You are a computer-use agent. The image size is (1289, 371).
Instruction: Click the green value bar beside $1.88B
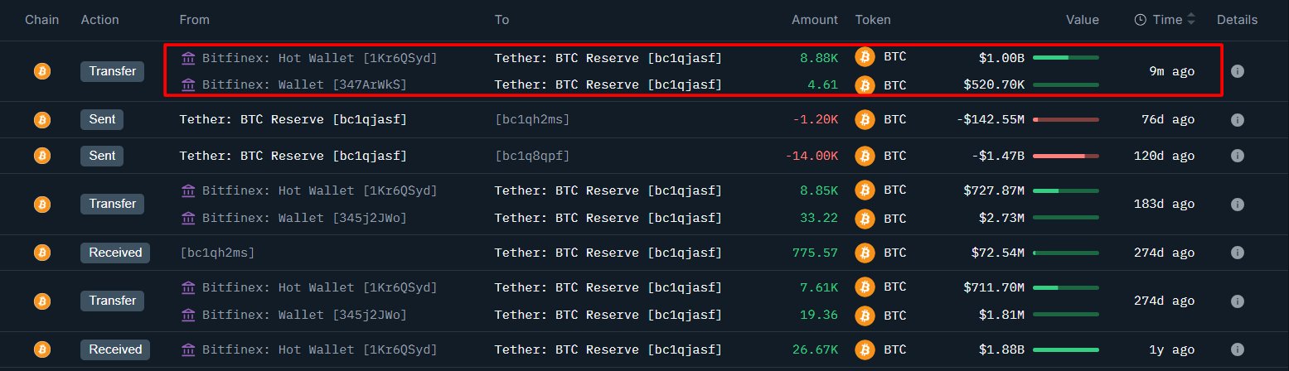pos(1065,349)
